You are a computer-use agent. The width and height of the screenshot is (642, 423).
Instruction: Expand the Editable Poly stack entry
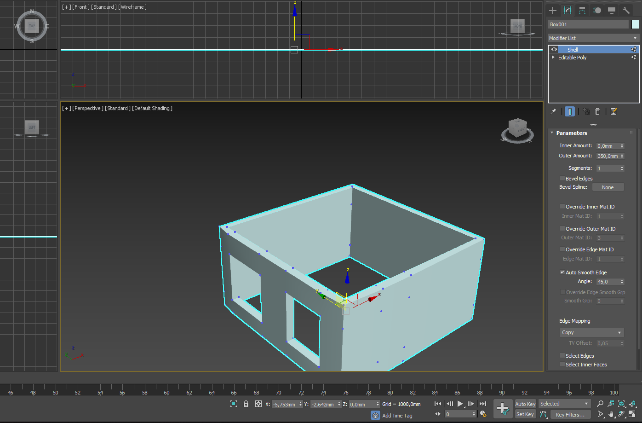click(553, 58)
